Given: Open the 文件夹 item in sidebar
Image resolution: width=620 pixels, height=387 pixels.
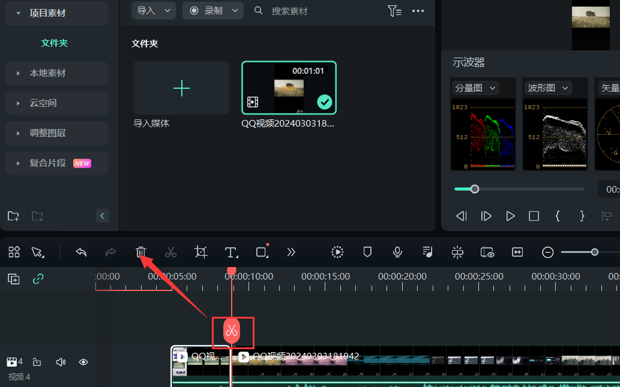Looking at the screenshot, I should click(55, 43).
